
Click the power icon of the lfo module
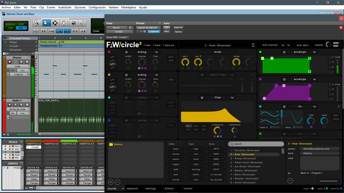coord(284,107)
